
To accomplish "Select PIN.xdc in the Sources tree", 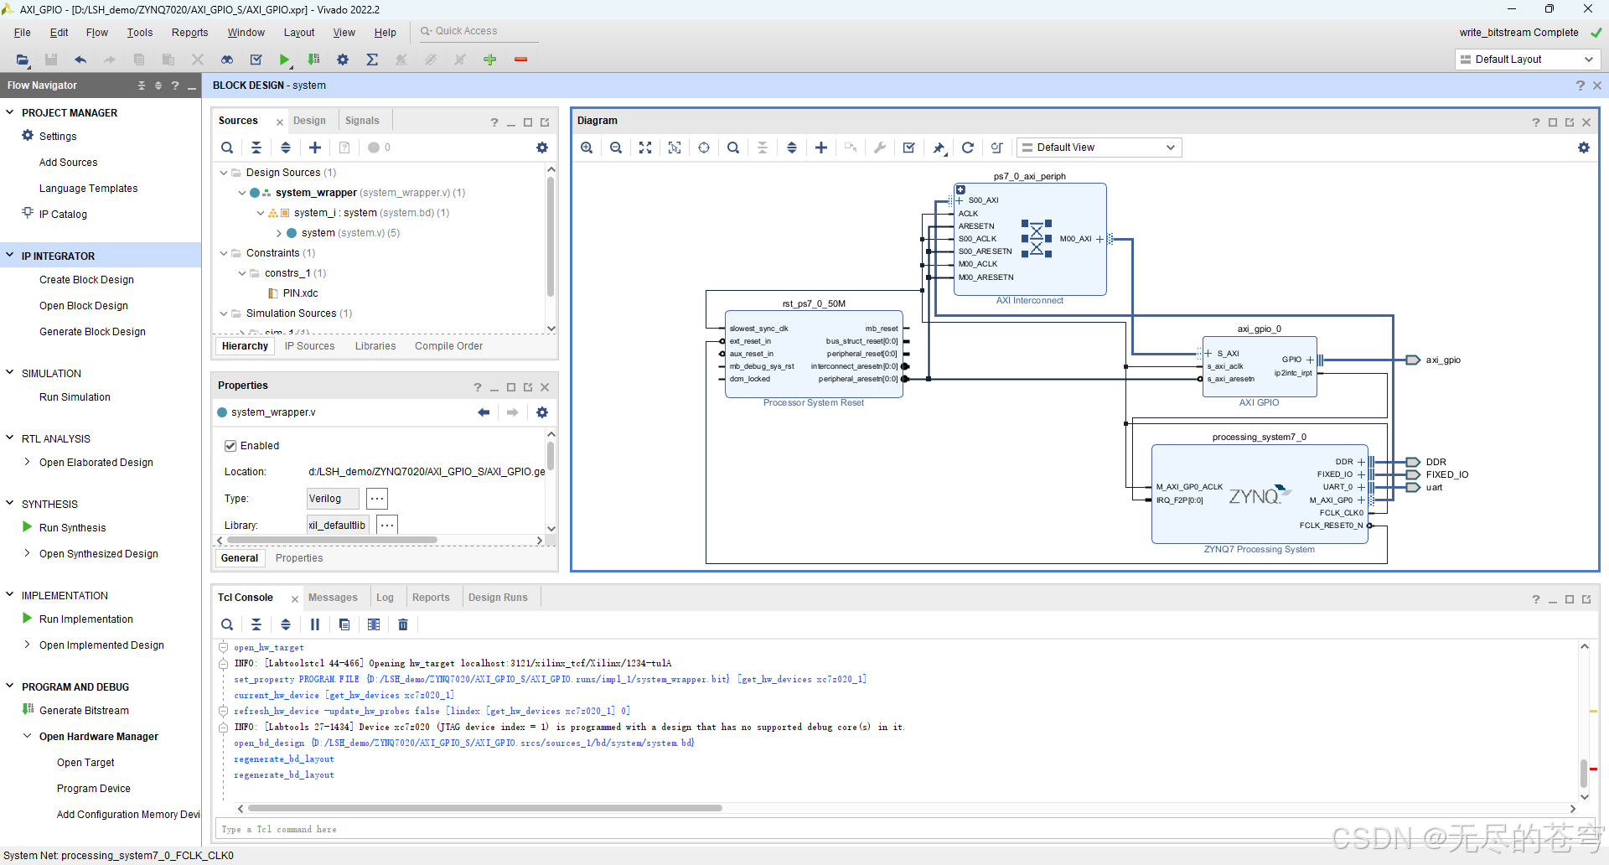I will [300, 293].
